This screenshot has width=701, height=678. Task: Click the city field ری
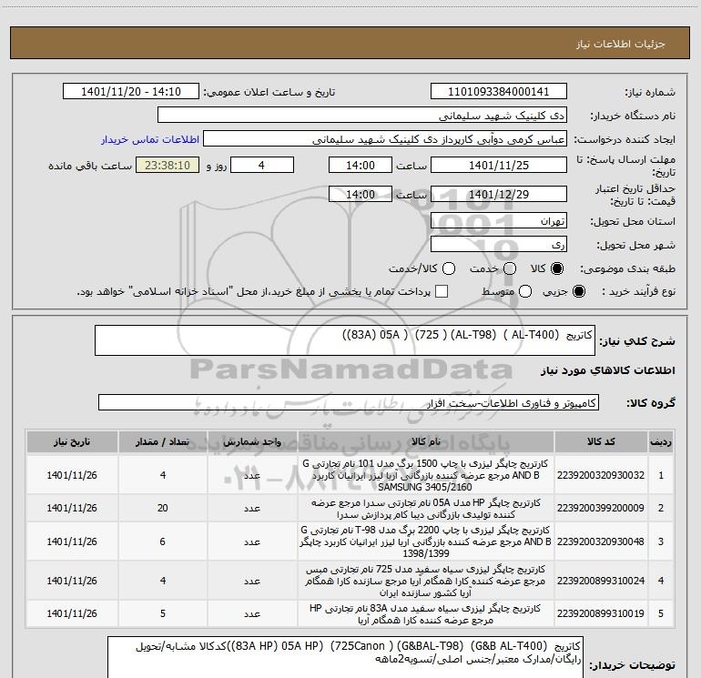(x=499, y=245)
